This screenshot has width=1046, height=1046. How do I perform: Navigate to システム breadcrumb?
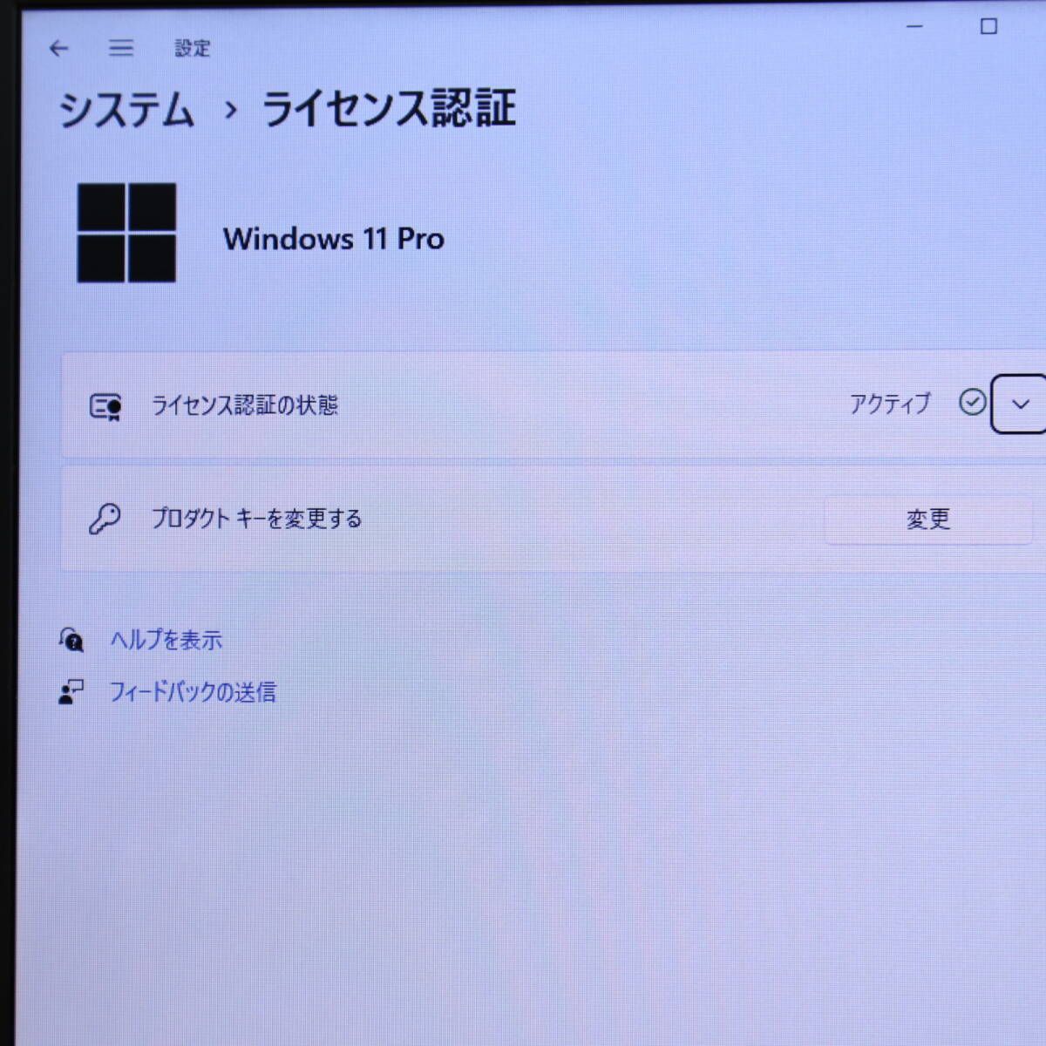126,111
